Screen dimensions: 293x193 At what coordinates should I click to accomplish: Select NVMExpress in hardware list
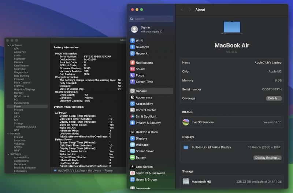[22, 96]
